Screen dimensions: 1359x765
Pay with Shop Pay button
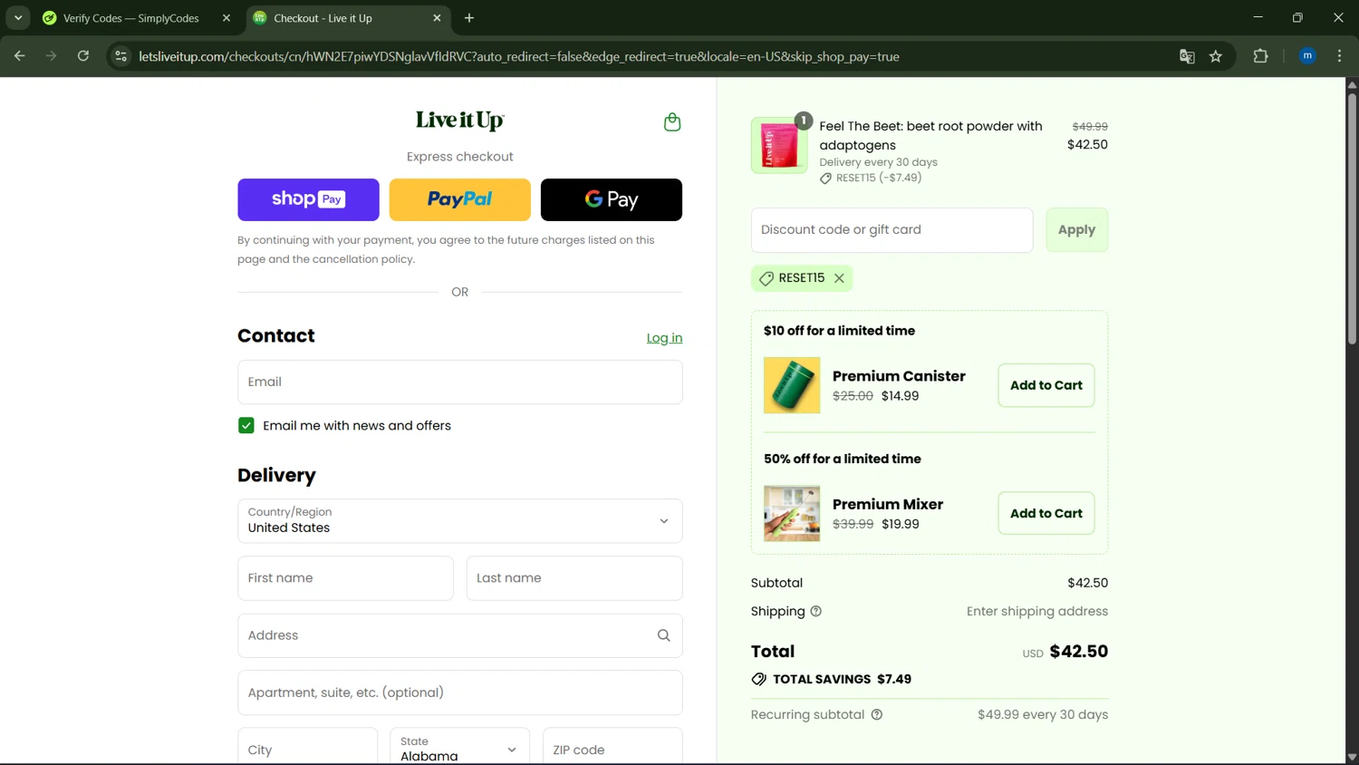click(x=308, y=199)
